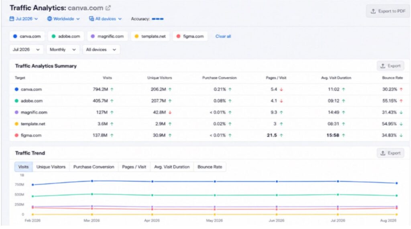This screenshot has width=411, height=229.
Task: Click the canva.com row in the summary table
Action: pos(209,89)
